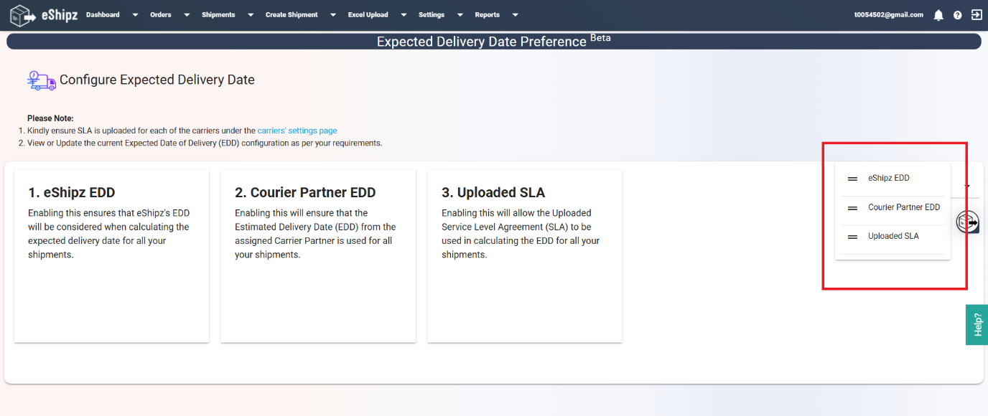Grab the drag handle for Courier Partner EDD

(x=852, y=208)
